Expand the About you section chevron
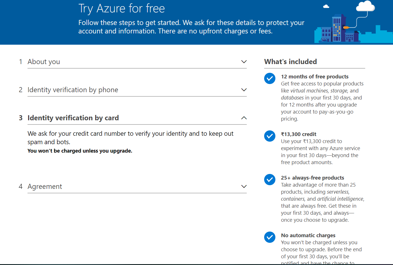The height and width of the screenshot is (265, 393). [x=244, y=62]
